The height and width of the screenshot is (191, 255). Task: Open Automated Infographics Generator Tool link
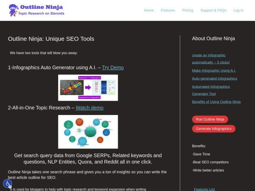point(211,87)
